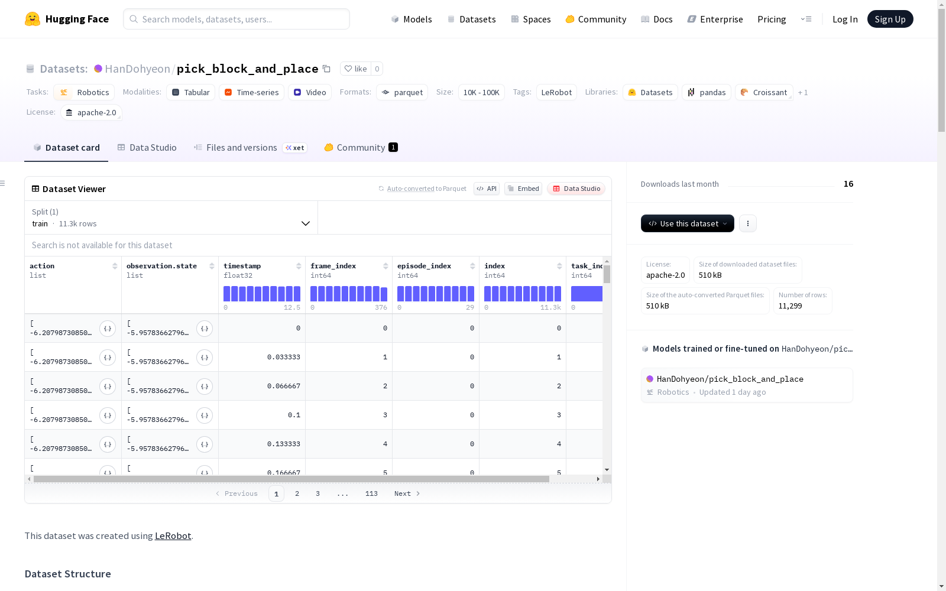This screenshot has height=591, width=946.
Task: Copy dataset name with the copy icon
Action: 326,69
